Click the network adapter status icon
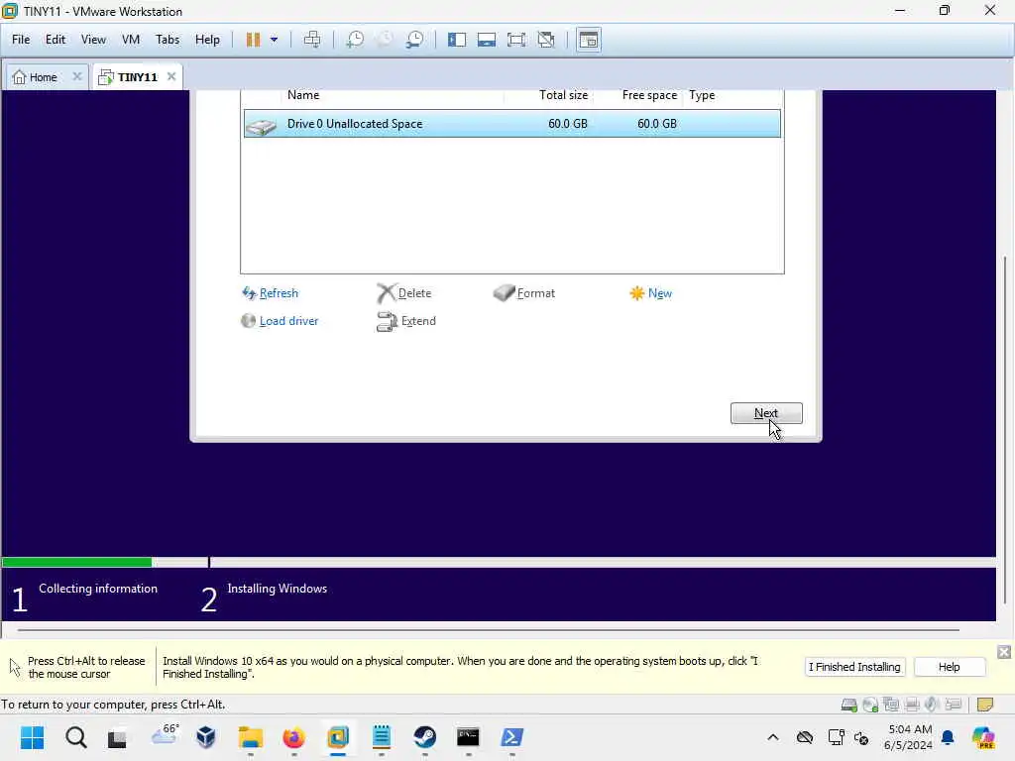This screenshot has height=761, width=1015. (891, 705)
